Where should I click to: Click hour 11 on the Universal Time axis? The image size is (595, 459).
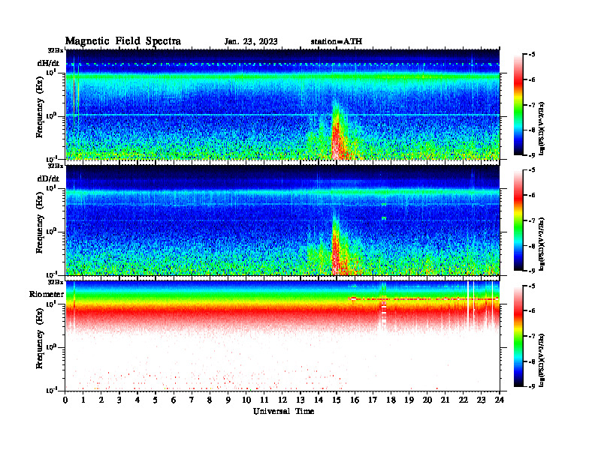pyautogui.click(x=264, y=400)
